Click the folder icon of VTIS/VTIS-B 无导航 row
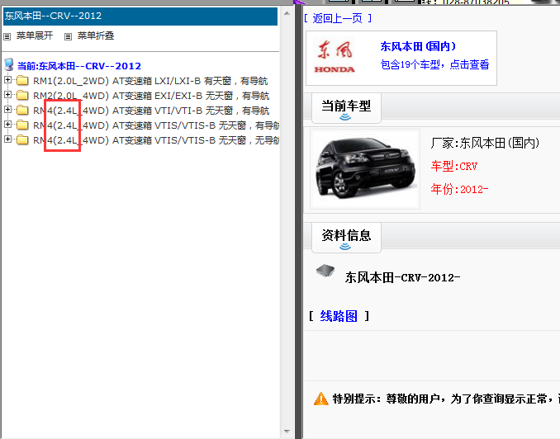The image size is (560, 439). tap(22, 140)
